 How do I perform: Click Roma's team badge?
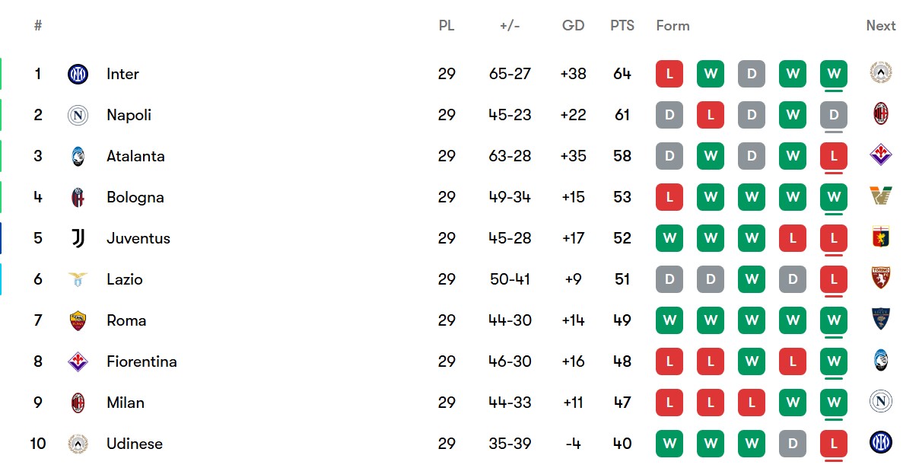point(78,320)
